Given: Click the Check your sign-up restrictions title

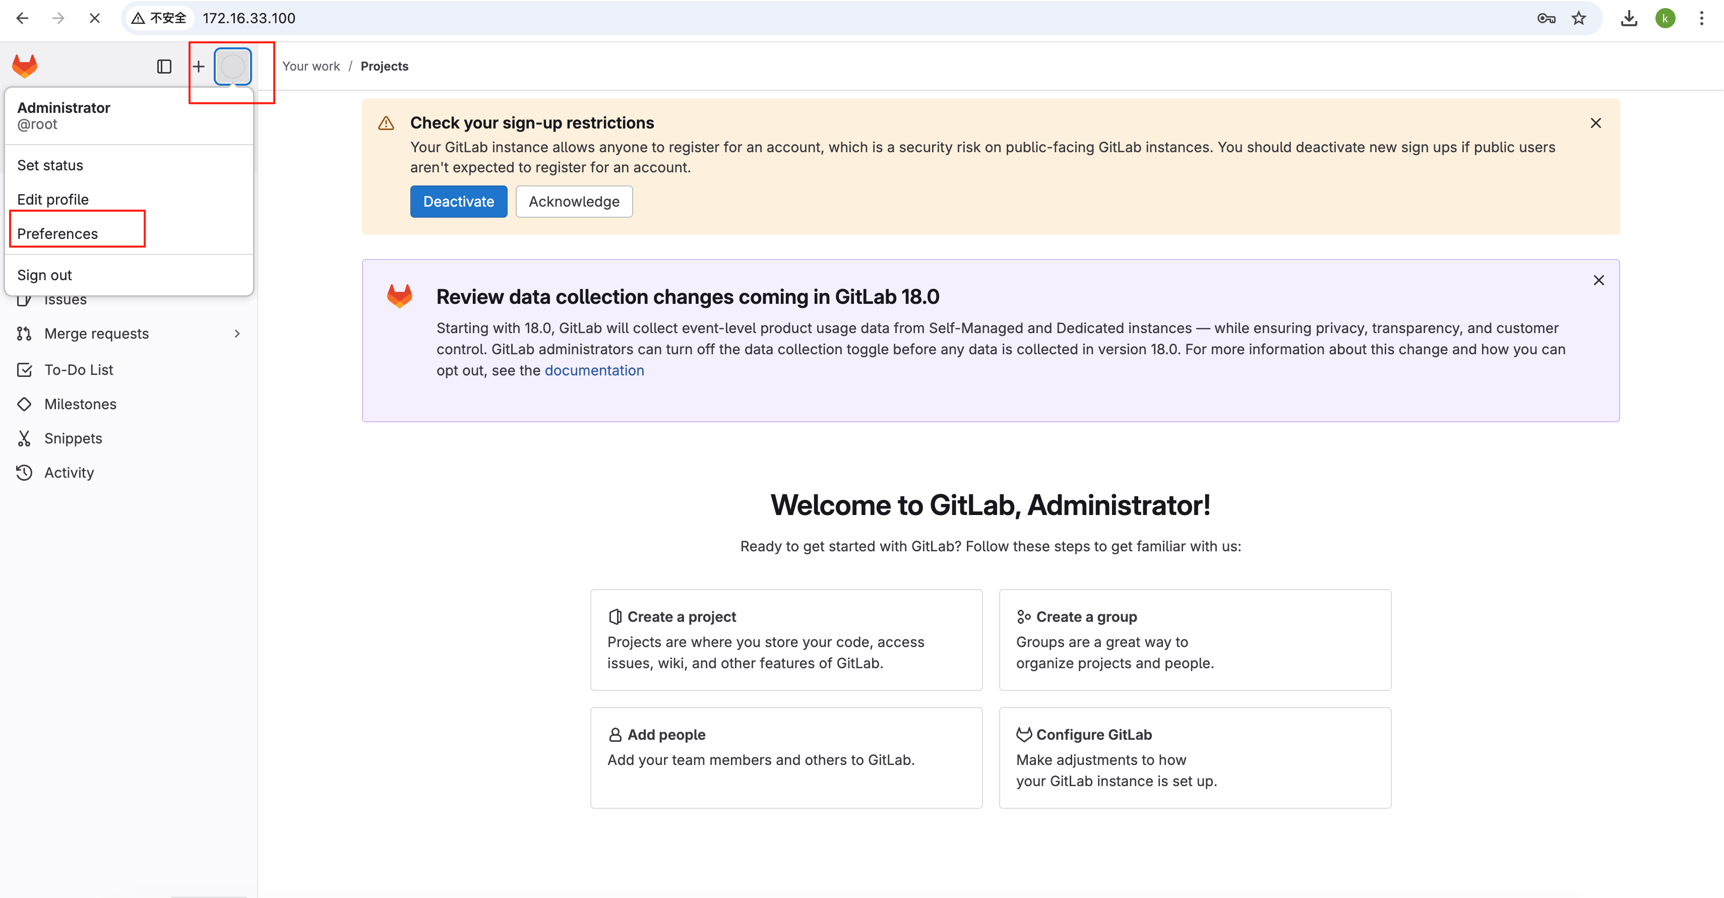Looking at the screenshot, I should click(532, 123).
